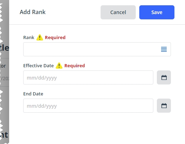Click the Rank field label

[x=29, y=38]
